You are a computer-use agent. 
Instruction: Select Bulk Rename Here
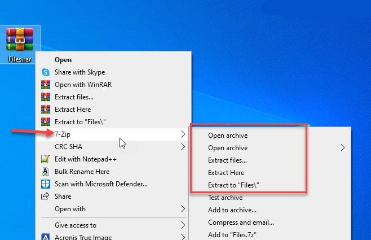(x=113, y=172)
